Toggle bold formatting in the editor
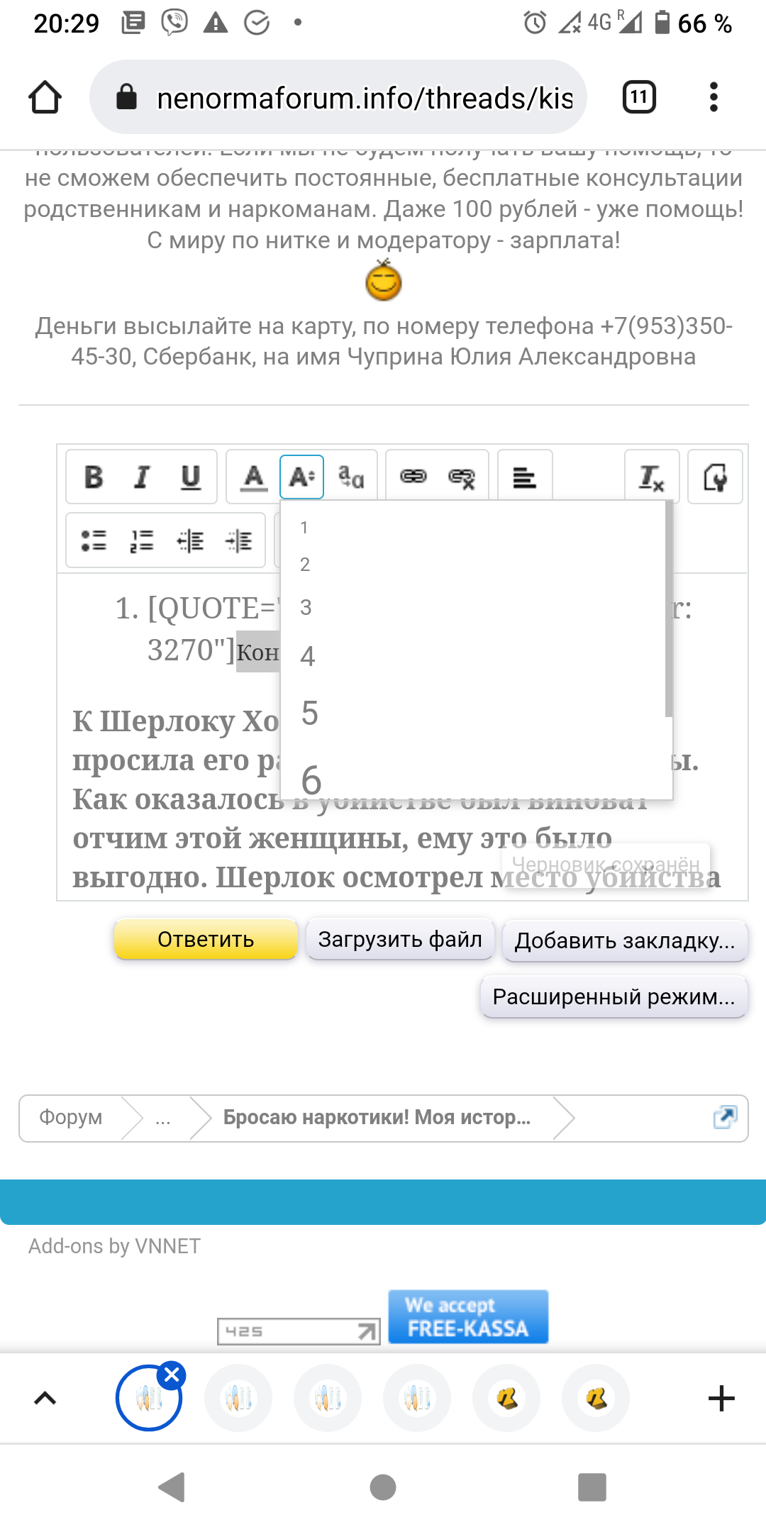 point(94,477)
